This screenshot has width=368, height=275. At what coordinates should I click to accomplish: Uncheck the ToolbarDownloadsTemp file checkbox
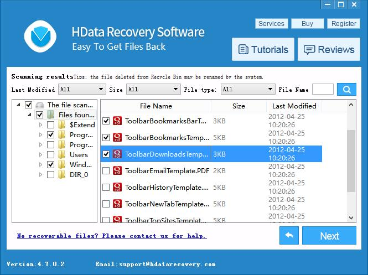coord(106,154)
